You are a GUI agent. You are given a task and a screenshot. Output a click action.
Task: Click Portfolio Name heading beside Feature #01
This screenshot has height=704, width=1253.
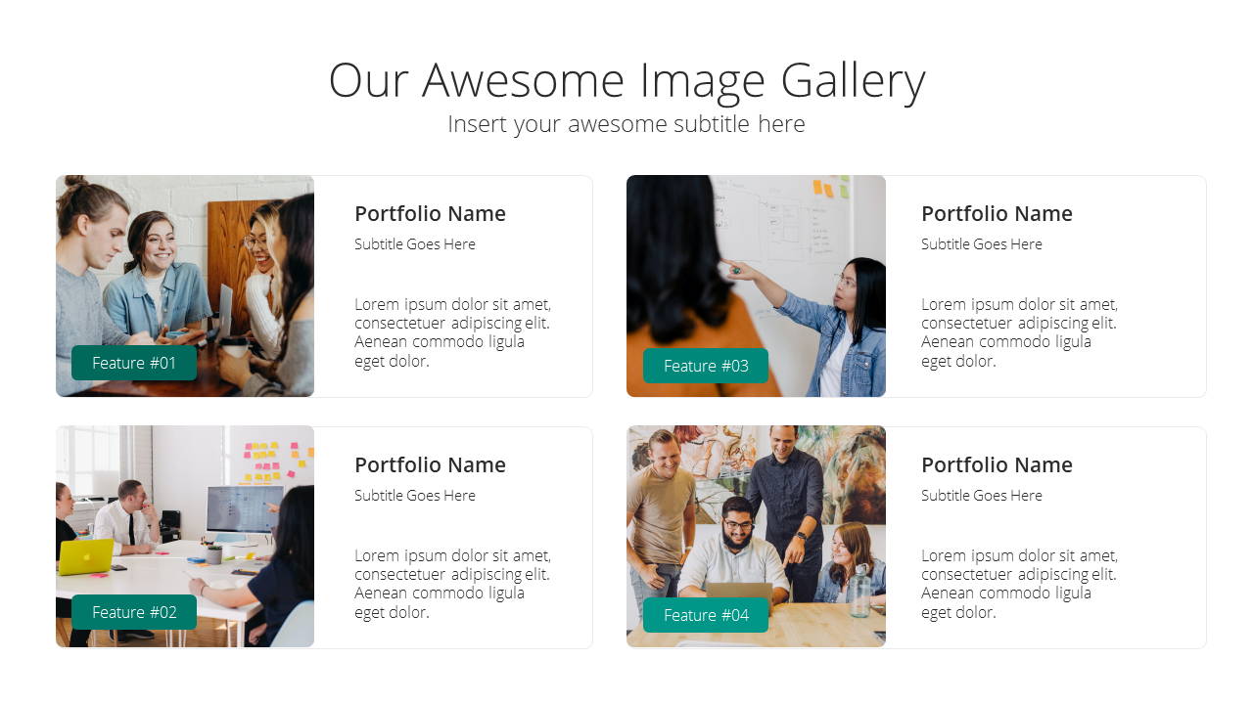pyautogui.click(x=430, y=213)
